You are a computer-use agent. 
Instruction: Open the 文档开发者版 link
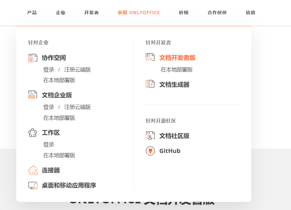tap(177, 58)
